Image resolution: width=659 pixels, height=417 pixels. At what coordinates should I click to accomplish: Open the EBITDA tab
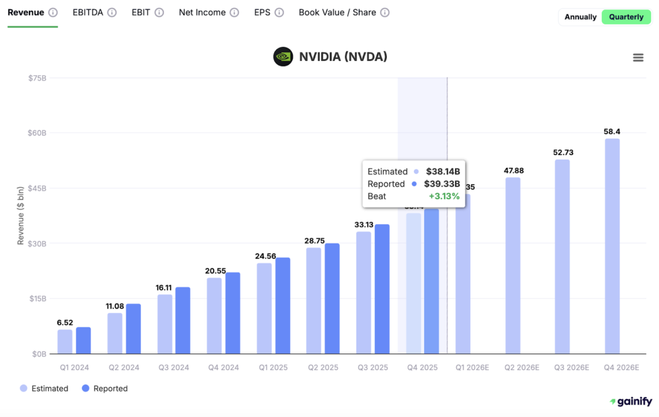click(x=88, y=13)
